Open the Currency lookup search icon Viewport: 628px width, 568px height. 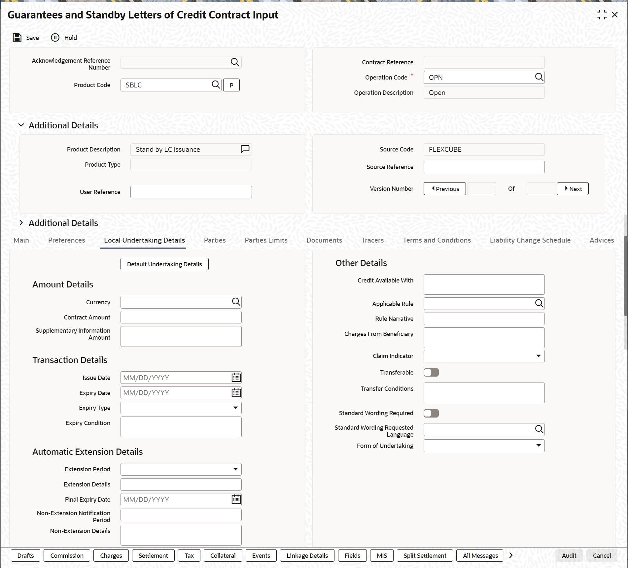pyautogui.click(x=236, y=302)
